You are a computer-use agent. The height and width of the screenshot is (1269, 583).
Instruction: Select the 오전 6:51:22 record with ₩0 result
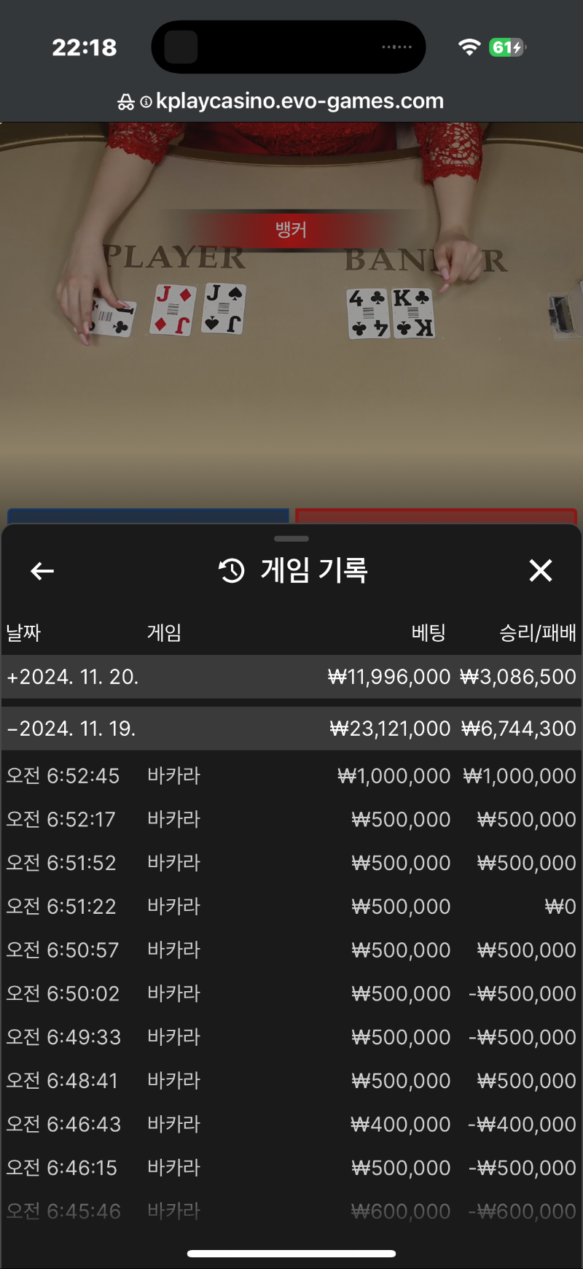coord(291,907)
